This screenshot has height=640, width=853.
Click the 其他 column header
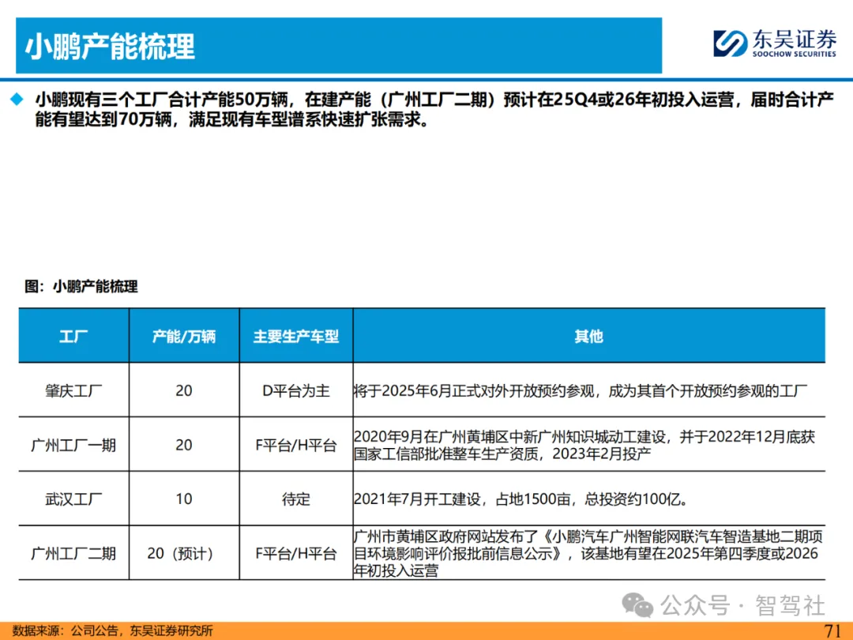588,337
